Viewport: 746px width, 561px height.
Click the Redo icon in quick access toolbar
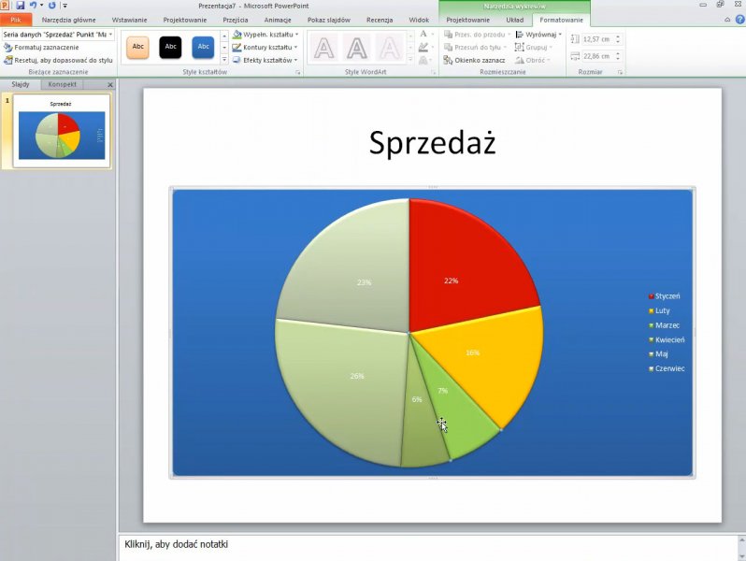click(x=51, y=6)
